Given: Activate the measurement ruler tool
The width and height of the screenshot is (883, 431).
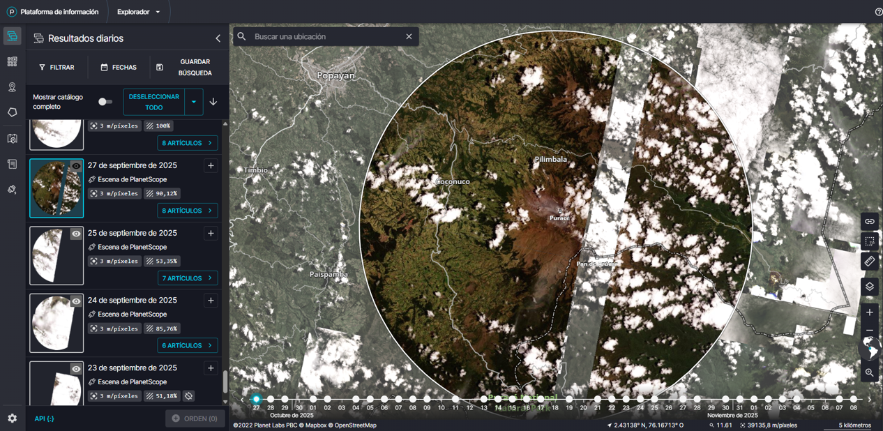Looking at the screenshot, I should click(869, 262).
